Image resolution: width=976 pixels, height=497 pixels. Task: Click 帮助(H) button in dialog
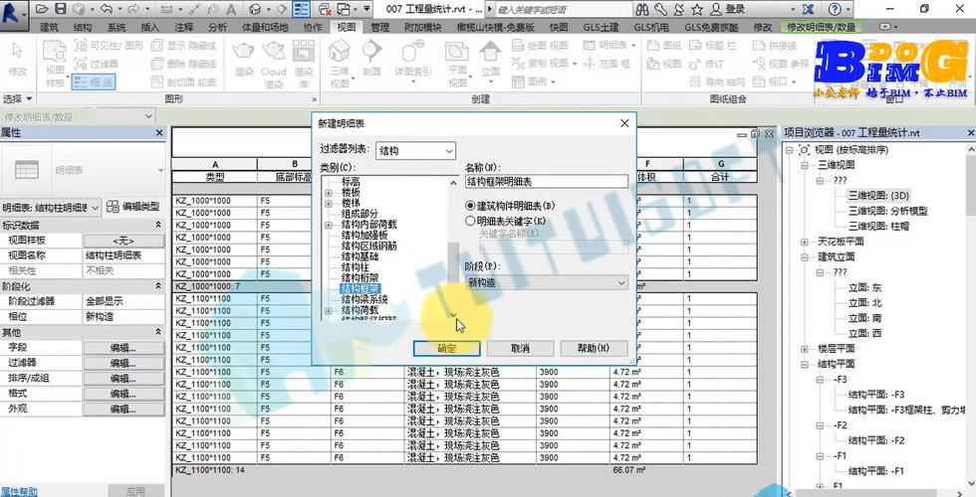coord(594,349)
